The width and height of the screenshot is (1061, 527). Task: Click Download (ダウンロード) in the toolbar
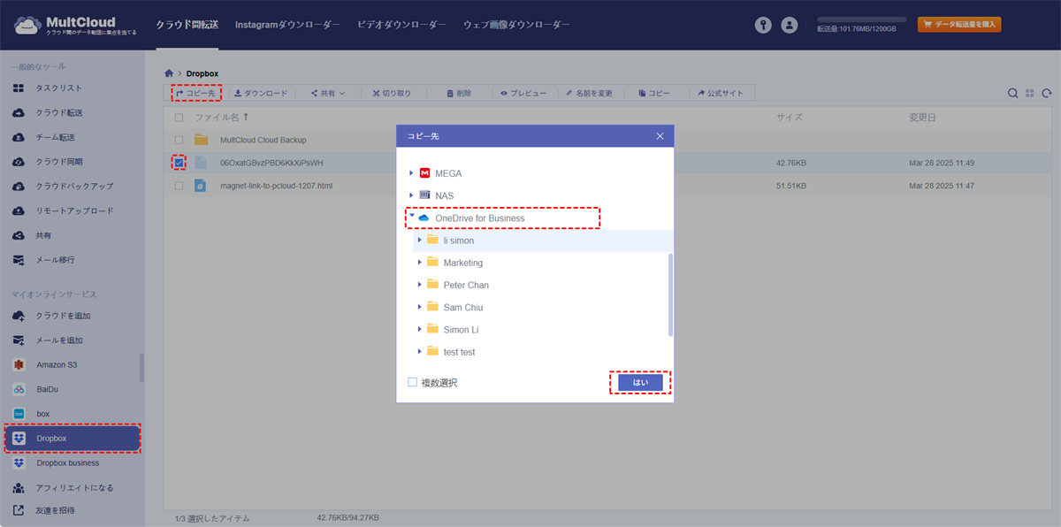[261, 93]
